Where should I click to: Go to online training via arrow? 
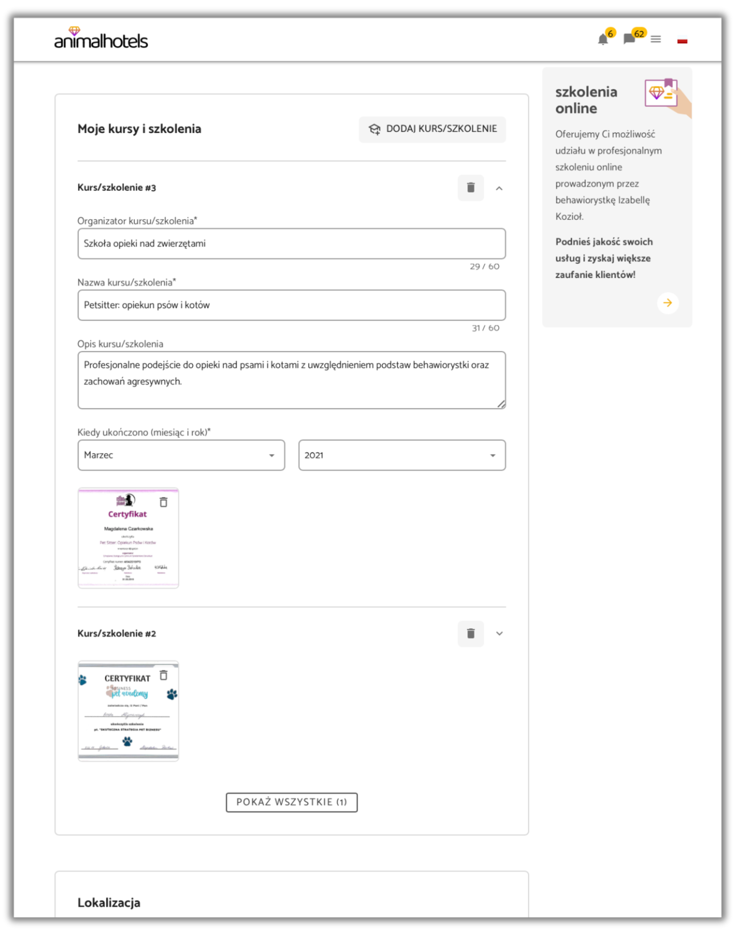point(668,303)
